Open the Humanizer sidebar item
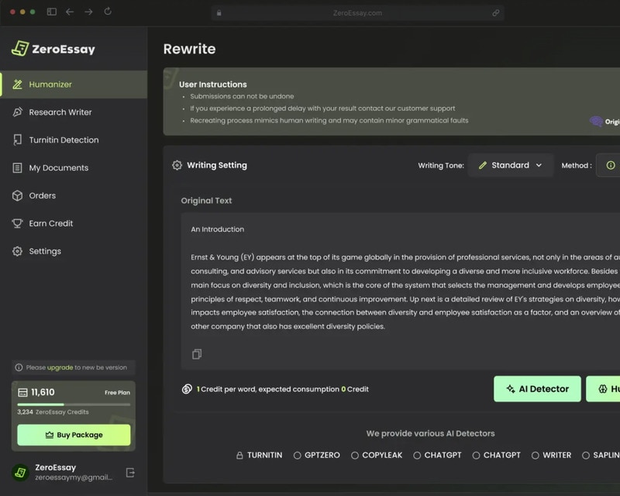The height and width of the screenshot is (496, 620). [50, 84]
